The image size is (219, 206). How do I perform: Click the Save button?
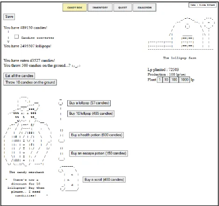click(9, 17)
